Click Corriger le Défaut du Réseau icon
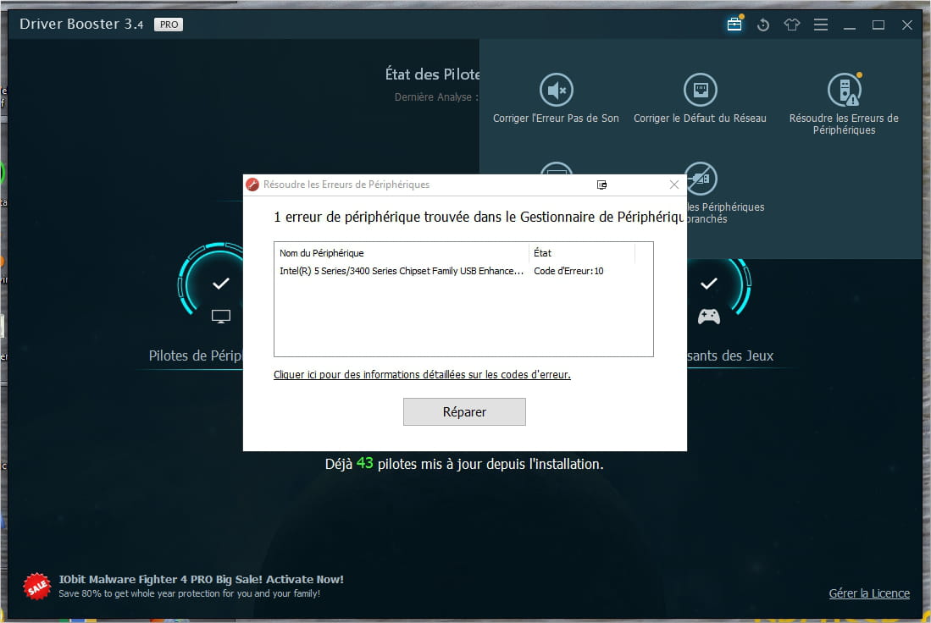 pos(701,90)
